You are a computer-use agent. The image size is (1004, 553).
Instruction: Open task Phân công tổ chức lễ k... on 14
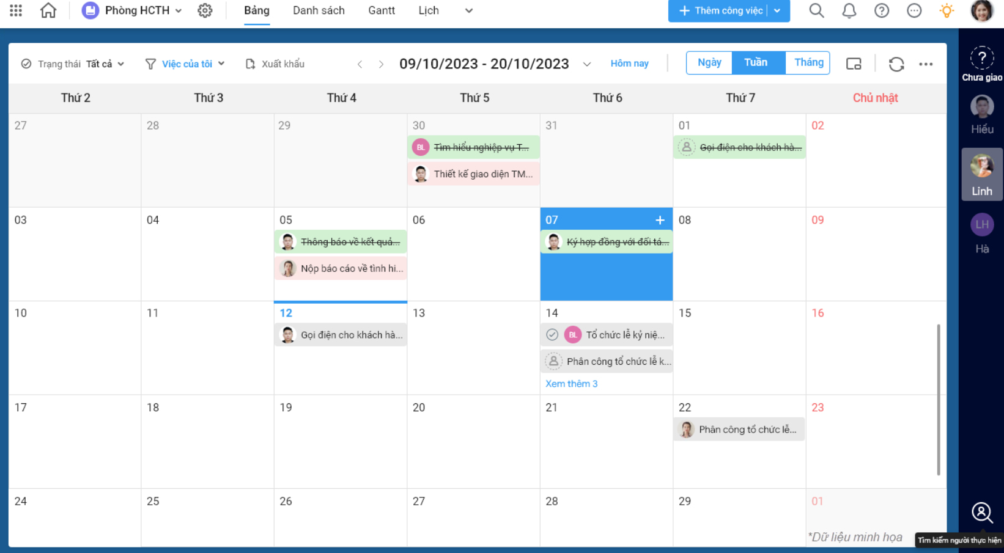607,361
